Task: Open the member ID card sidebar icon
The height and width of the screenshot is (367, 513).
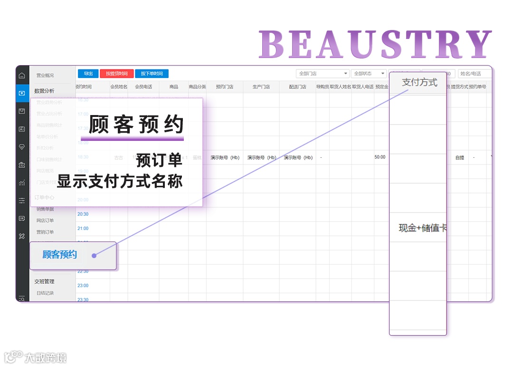Action: (22, 129)
